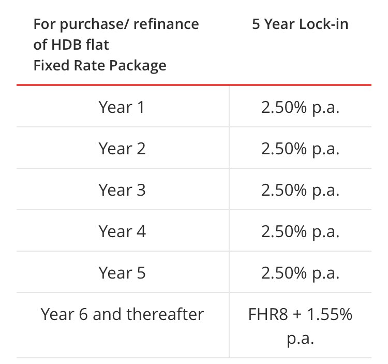Viewport: 388px width, 364px height.
Task: Click the "FHR8 + 1.55%" rate text
Action: pos(300,314)
